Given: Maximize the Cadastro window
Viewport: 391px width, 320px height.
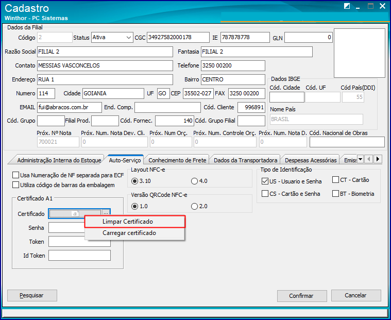Looking at the screenshot, I should click(370, 6).
